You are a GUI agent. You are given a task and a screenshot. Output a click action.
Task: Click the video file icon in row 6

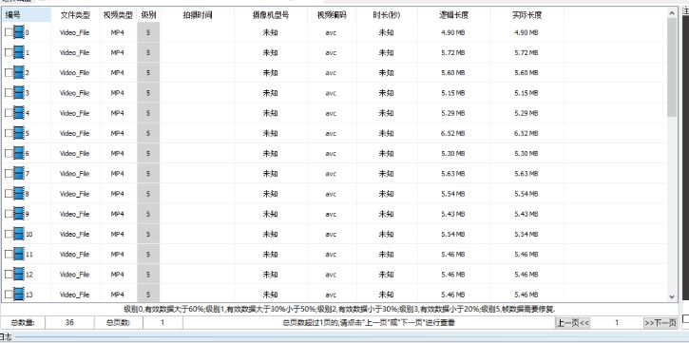click(19, 153)
